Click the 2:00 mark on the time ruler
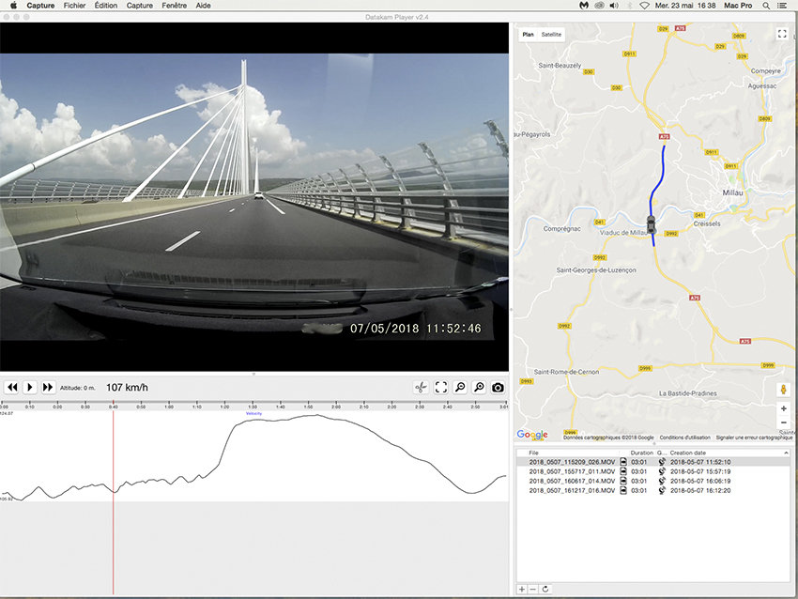Viewport: 798px width, 599px height. point(336,407)
